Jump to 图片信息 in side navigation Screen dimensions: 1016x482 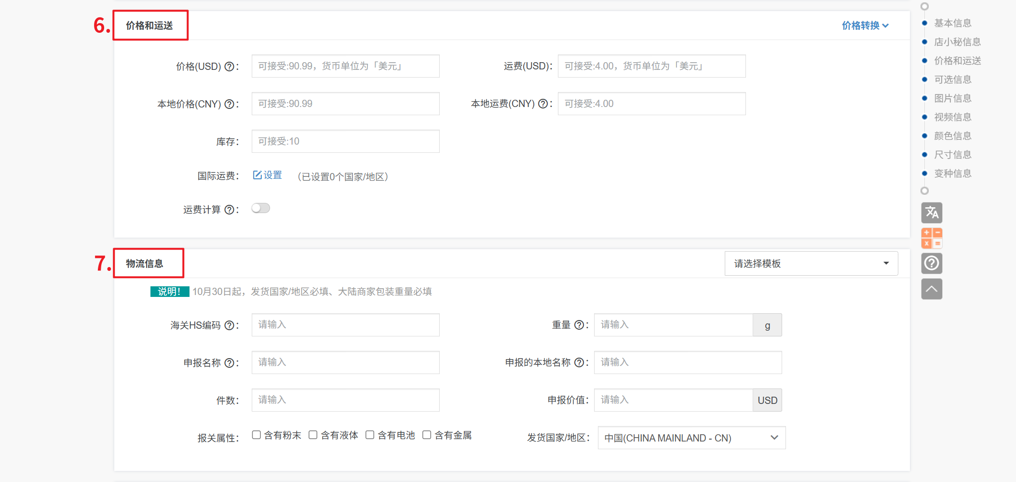[952, 98]
